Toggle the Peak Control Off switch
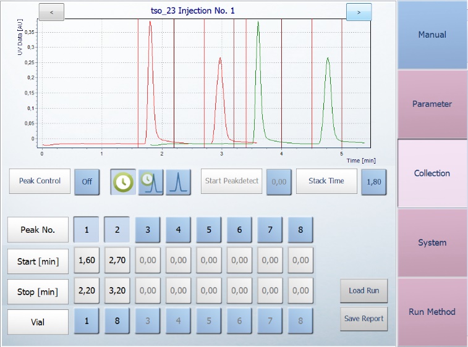 (x=87, y=182)
